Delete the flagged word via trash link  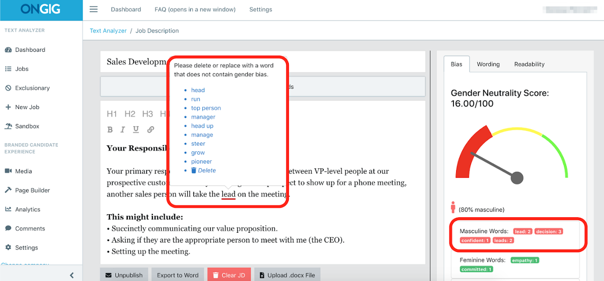coord(203,170)
